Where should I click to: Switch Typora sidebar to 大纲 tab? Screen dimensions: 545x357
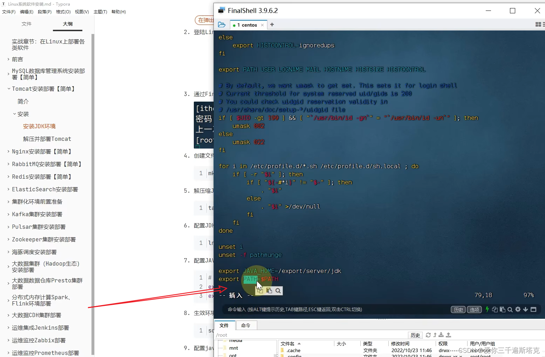(x=68, y=24)
